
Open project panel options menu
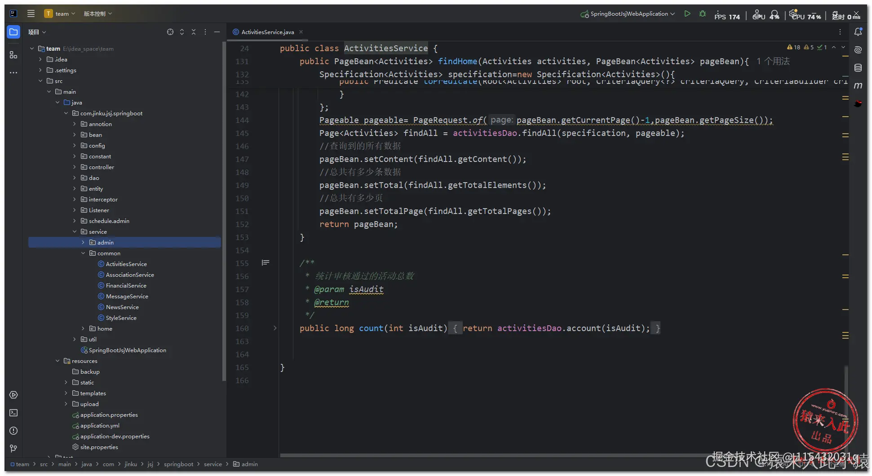[205, 32]
